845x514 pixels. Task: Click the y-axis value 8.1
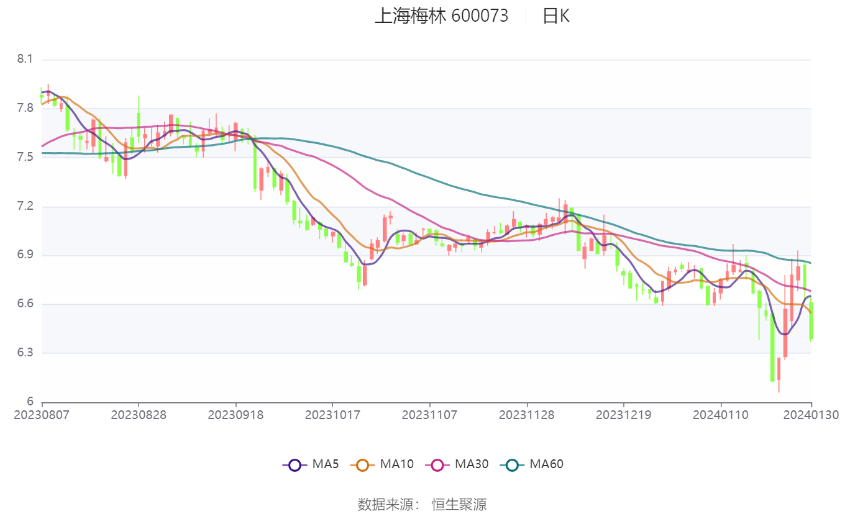click(25, 60)
